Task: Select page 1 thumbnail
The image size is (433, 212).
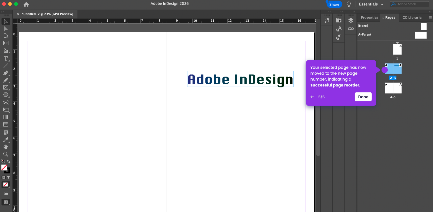Action: coord(397,49)
